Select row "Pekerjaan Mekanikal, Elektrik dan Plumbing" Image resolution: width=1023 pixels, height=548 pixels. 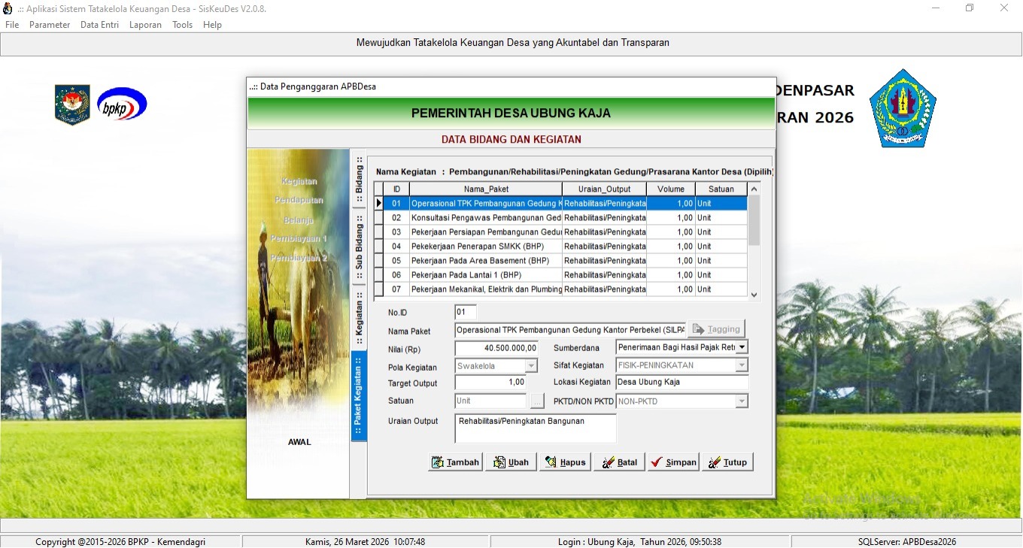(x=561, y=289)
